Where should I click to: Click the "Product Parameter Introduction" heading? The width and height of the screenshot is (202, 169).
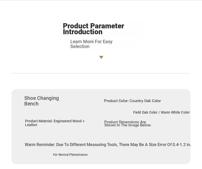click(93, 29)
